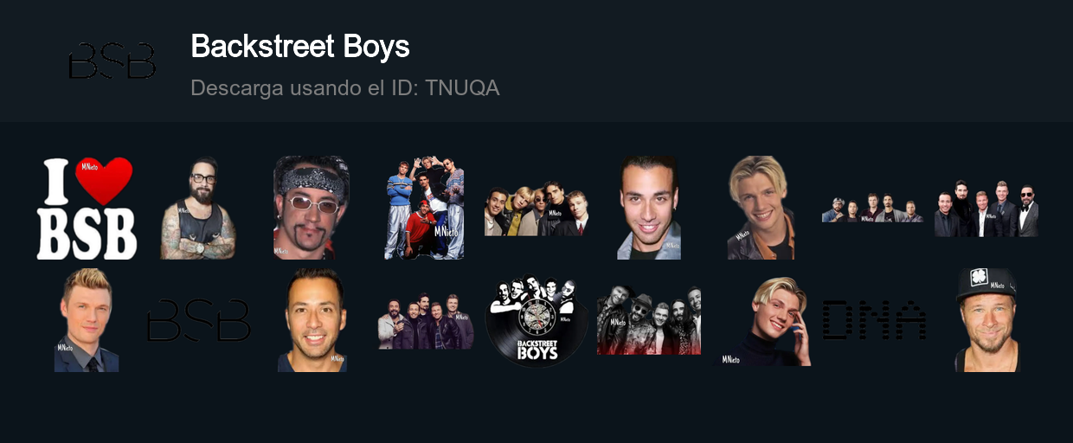Choose the blond man in leather jacket sticker
This screenshot has height=443, width=1073.
coord(761,208)
